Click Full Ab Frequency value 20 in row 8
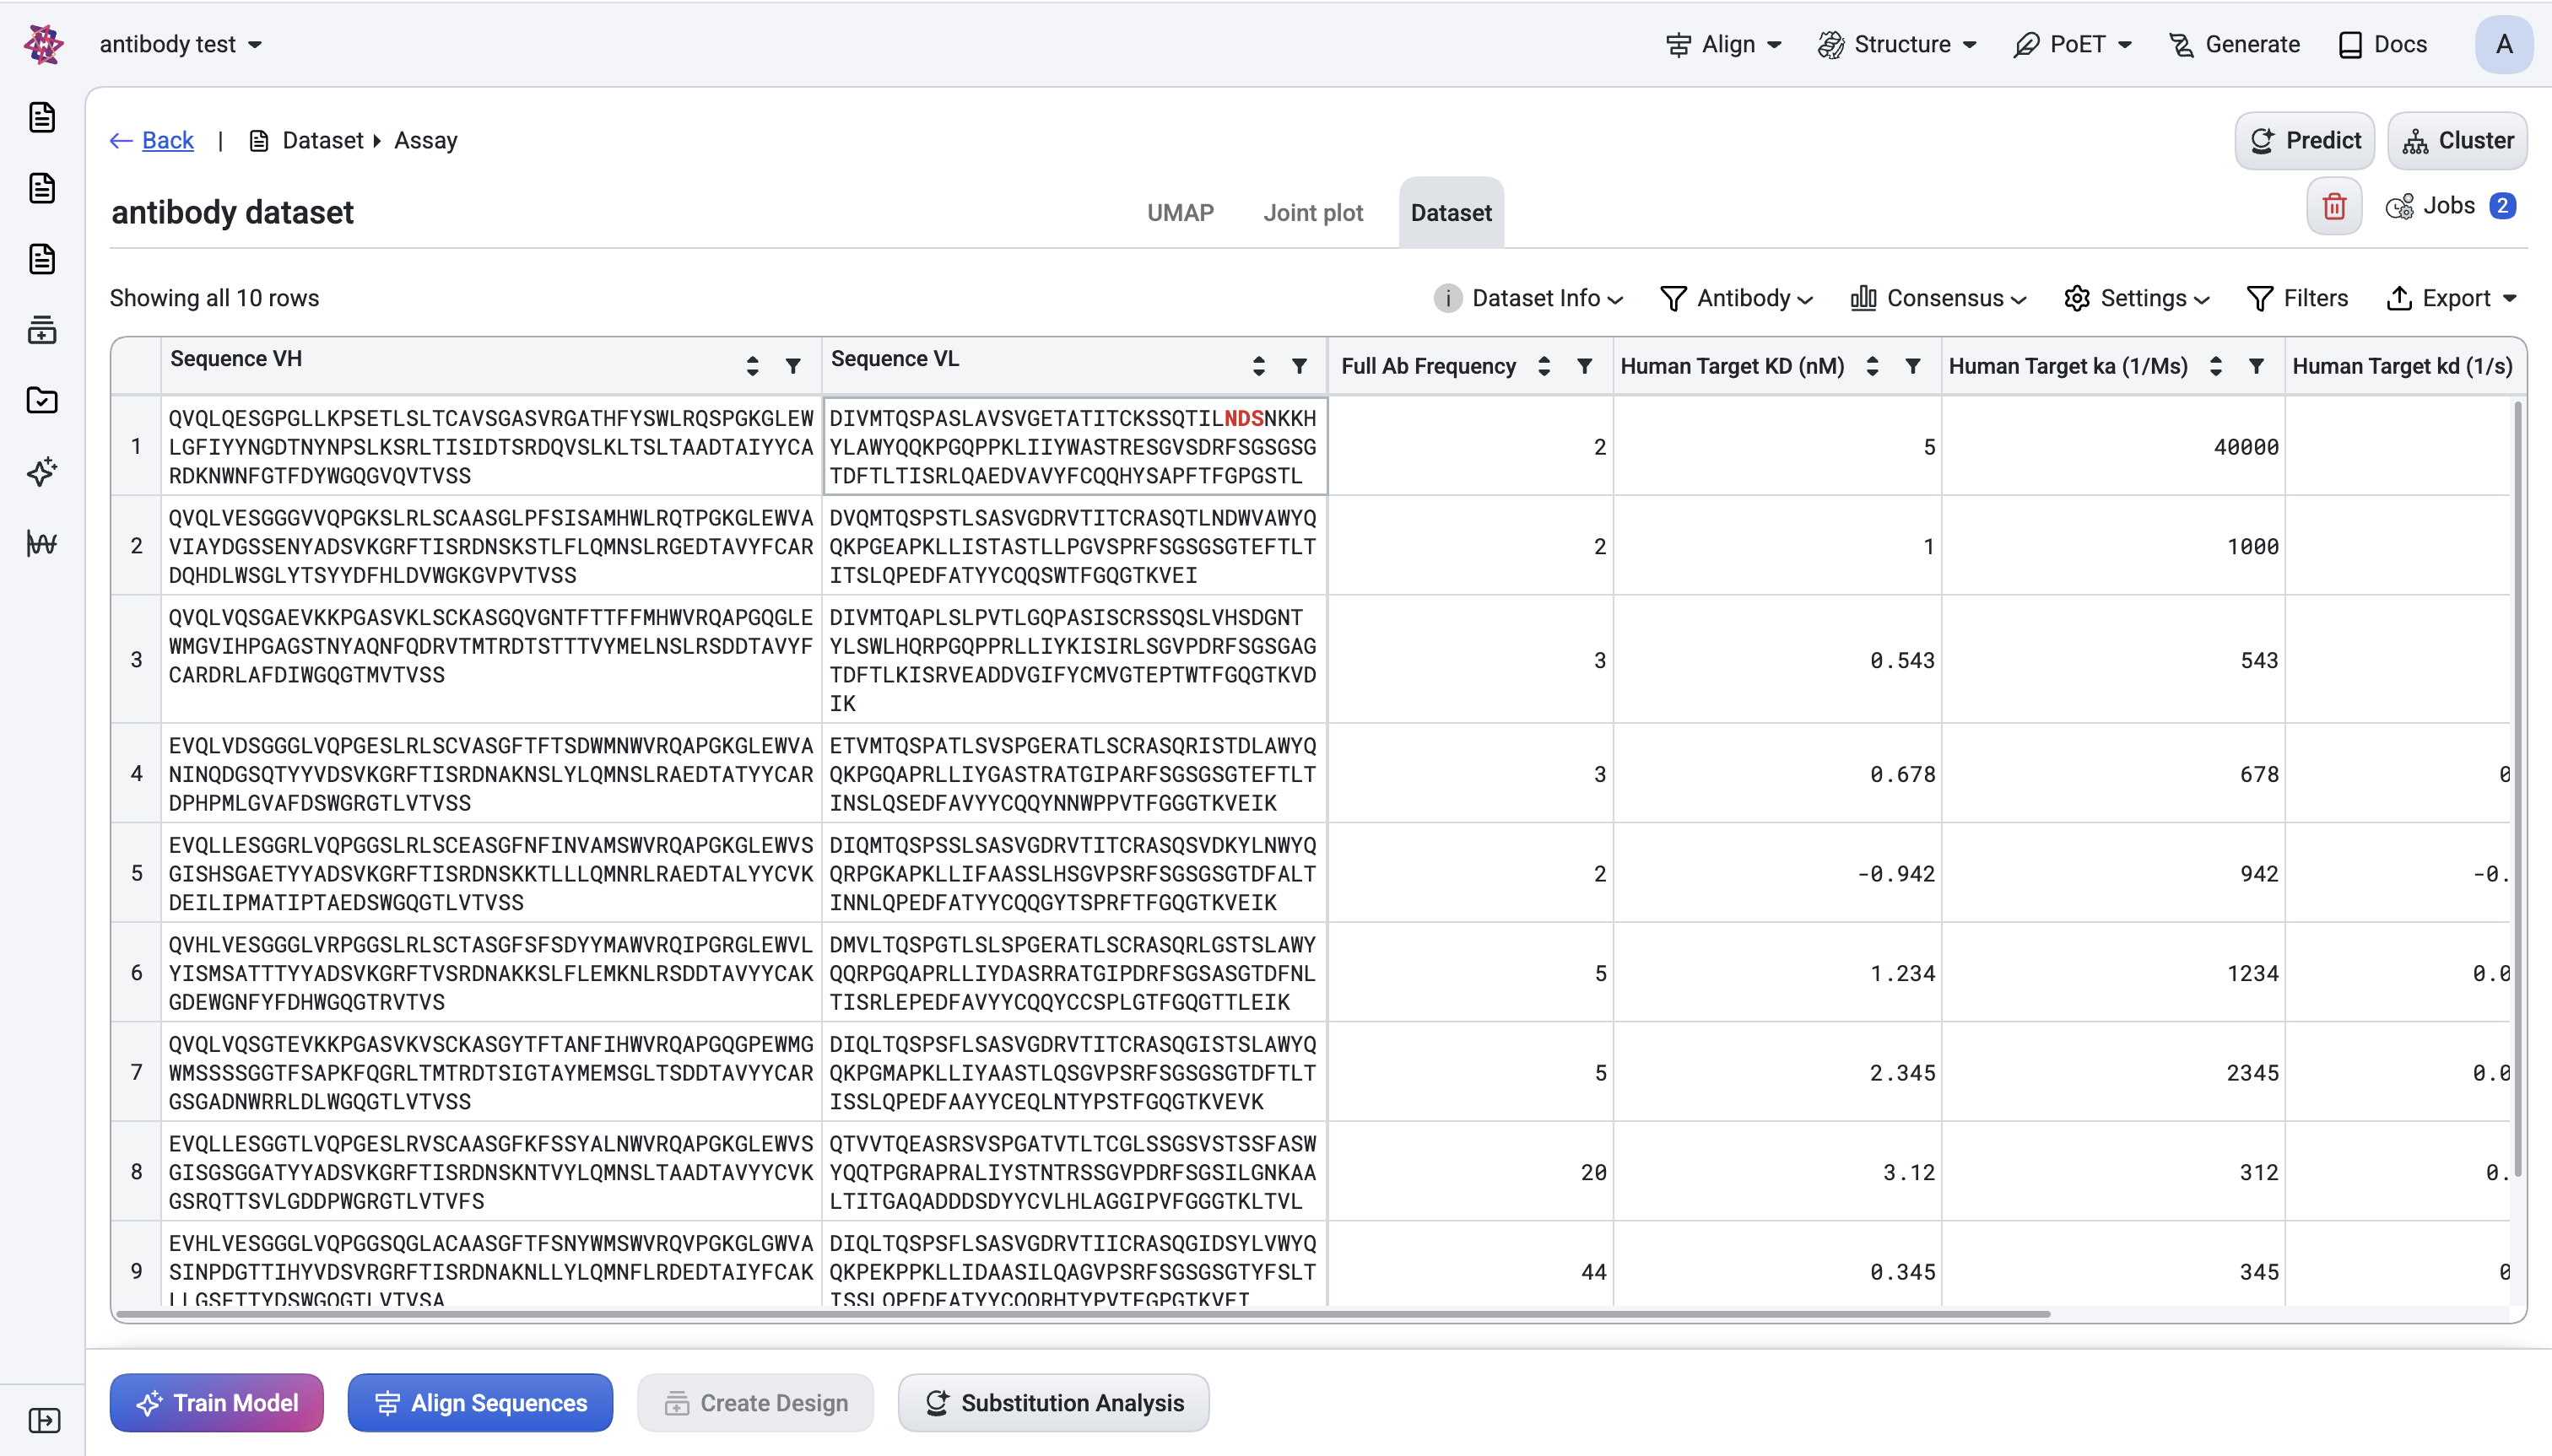The image size is (2552, 1456). click(x=1593, y=1172)
